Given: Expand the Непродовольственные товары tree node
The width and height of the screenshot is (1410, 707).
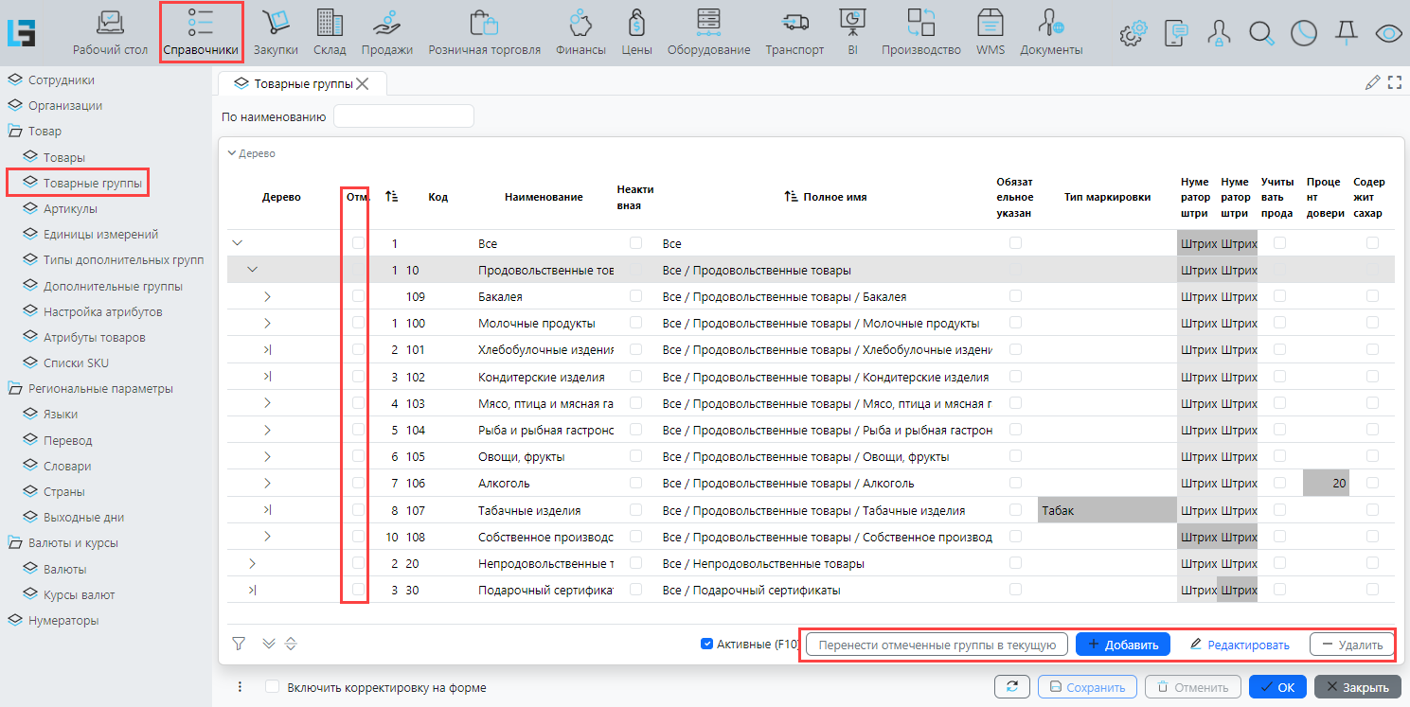Looking at the screenshot, I should pos(252,564).
